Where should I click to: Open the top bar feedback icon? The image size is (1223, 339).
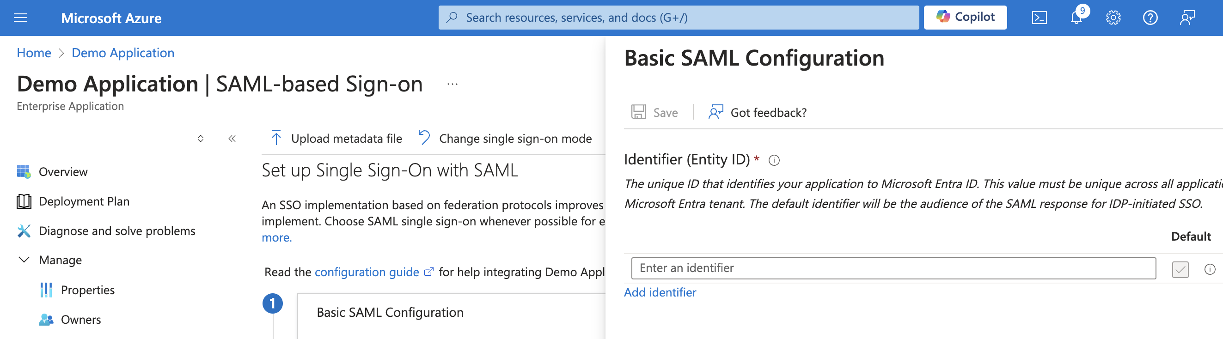[1187, 18]
